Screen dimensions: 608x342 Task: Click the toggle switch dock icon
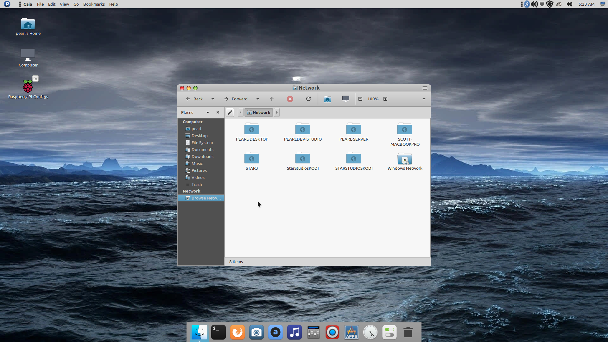[x=389, y=332]
